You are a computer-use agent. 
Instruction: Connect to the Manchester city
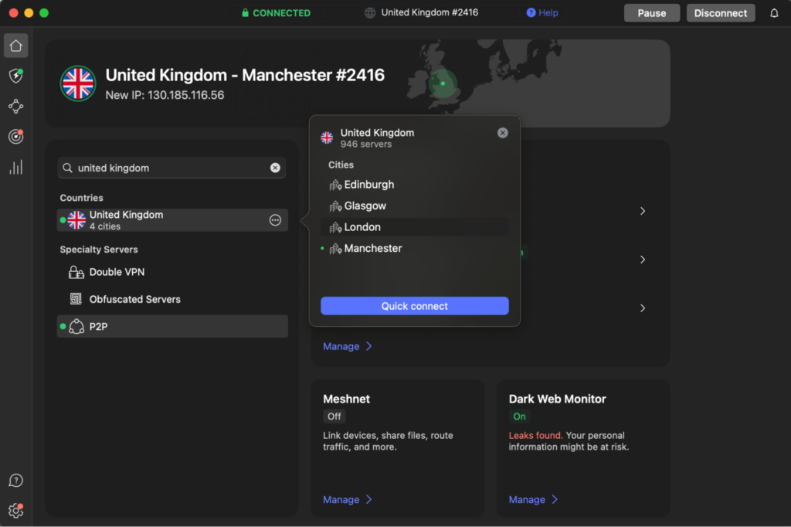[415, 248]
